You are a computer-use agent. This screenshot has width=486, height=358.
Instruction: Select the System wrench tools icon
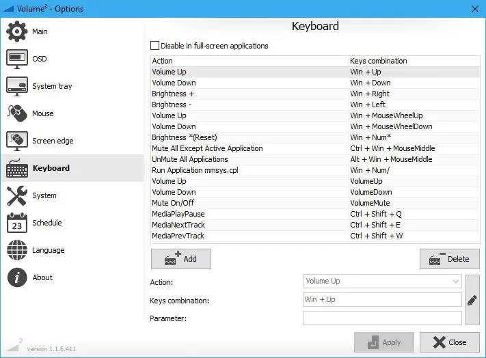point(16,195)
